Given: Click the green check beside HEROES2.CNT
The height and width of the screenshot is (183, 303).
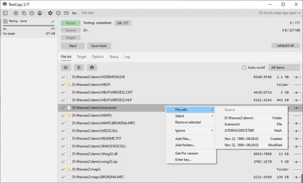Looking at the screenshot, I should (63, 92).
